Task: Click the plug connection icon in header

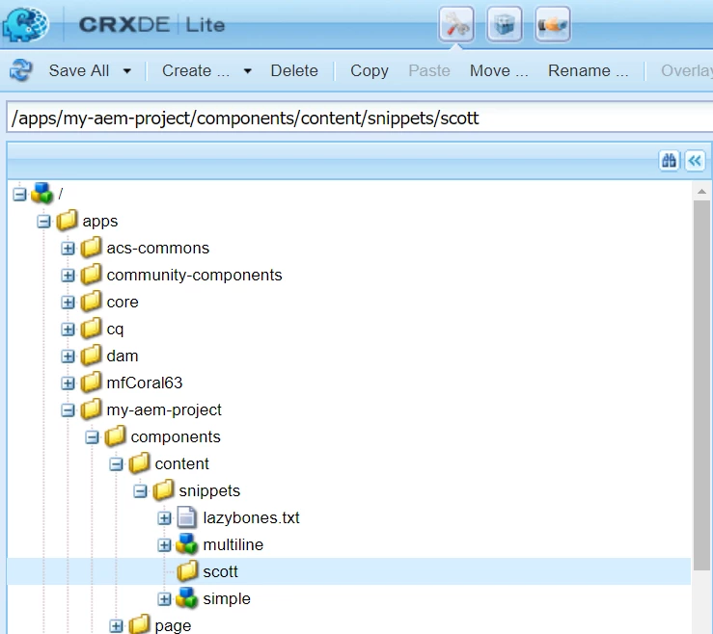Action: click(x=553, y=24)
